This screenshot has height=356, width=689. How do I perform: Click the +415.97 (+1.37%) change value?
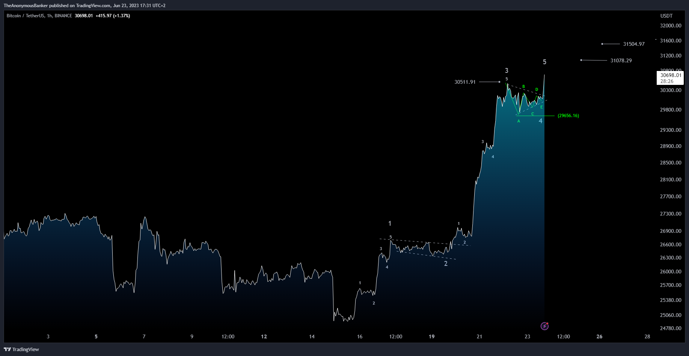pyautogui.click(x=113, y=16)
